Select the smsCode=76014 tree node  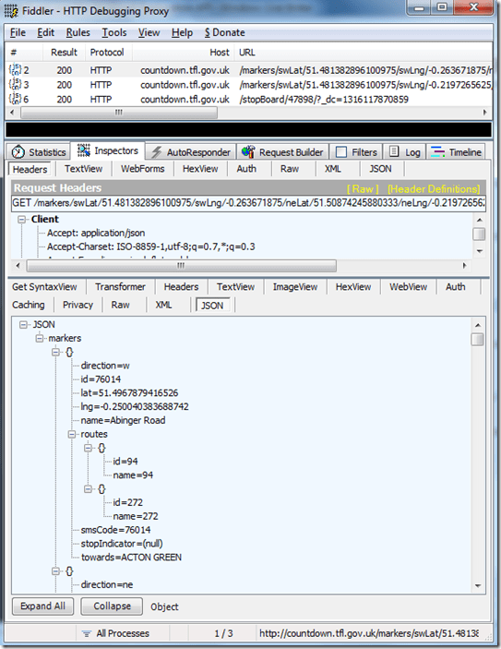[x=115, y=530]
